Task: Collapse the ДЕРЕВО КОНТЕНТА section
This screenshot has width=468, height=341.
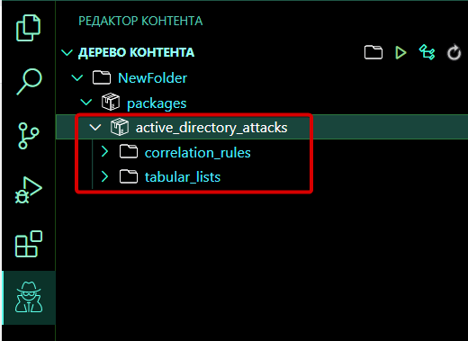Action: (67, 53)
